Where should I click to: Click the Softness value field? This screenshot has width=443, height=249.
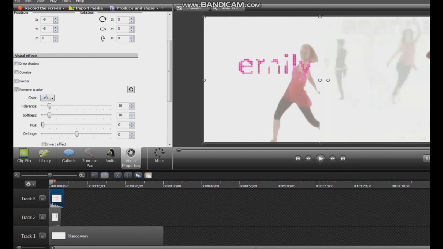(x=123, y=115)
